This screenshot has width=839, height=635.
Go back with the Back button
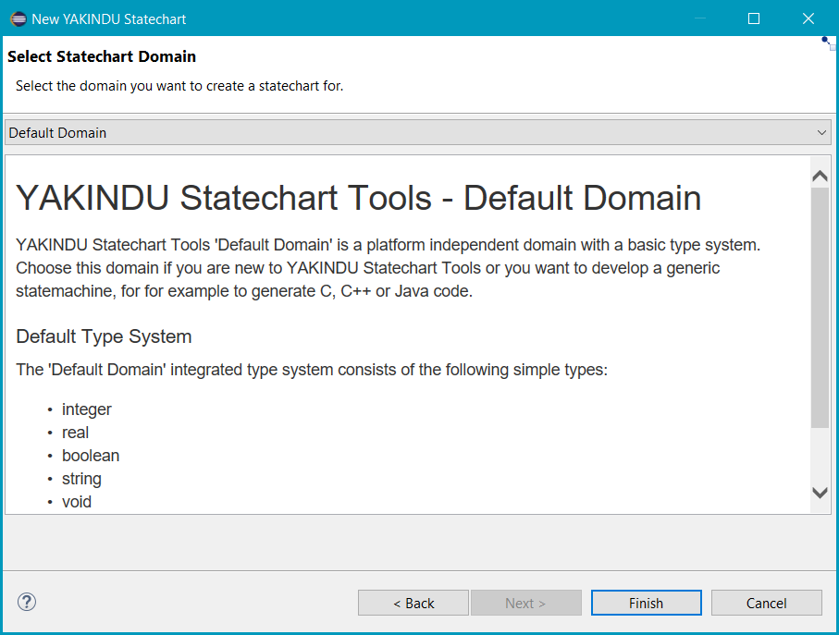tap(413, 603)
